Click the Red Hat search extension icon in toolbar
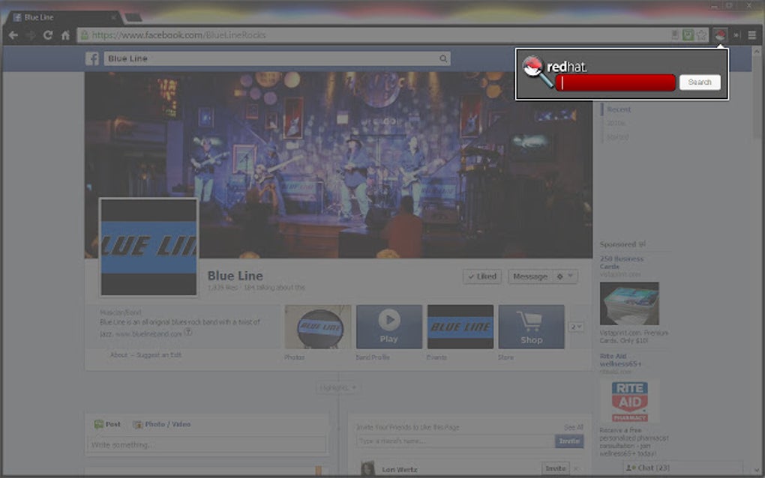The height and width of the screenshot is (478, 765). 720,35
